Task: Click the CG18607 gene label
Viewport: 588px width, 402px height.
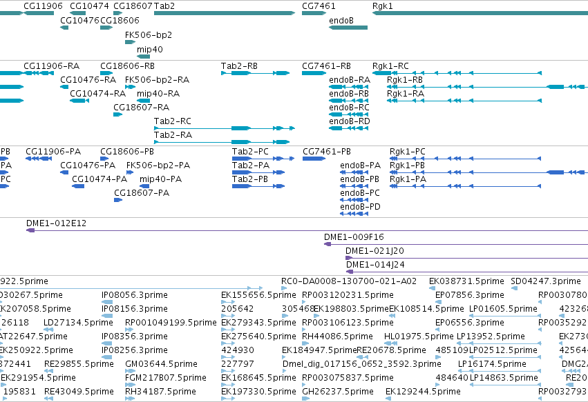Action: pos(133,6)
